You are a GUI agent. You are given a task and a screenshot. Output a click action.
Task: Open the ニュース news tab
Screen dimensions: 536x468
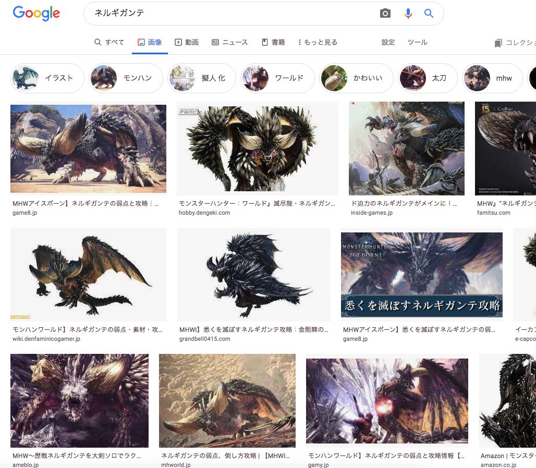229,42
